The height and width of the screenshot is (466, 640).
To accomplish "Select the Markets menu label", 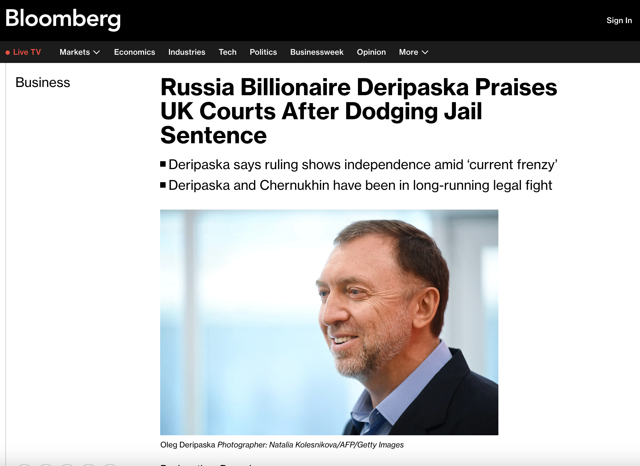I will (75, 52).
